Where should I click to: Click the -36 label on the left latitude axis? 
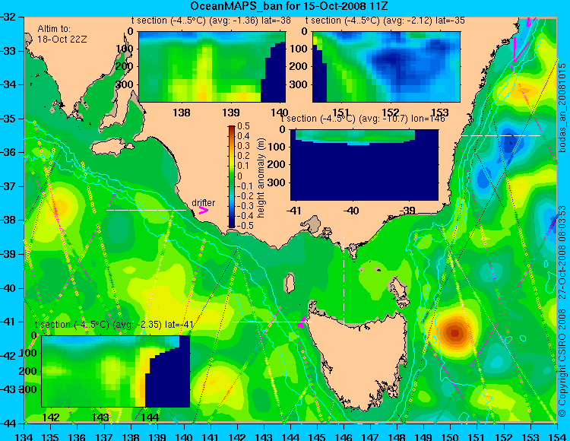8,152
